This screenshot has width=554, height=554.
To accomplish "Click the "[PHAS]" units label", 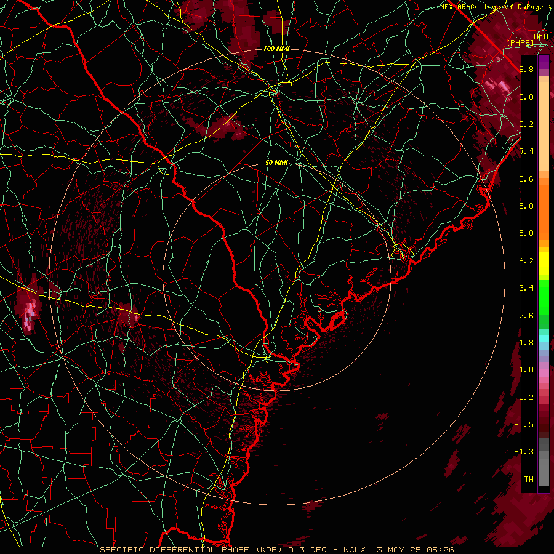I will point(520,42).
